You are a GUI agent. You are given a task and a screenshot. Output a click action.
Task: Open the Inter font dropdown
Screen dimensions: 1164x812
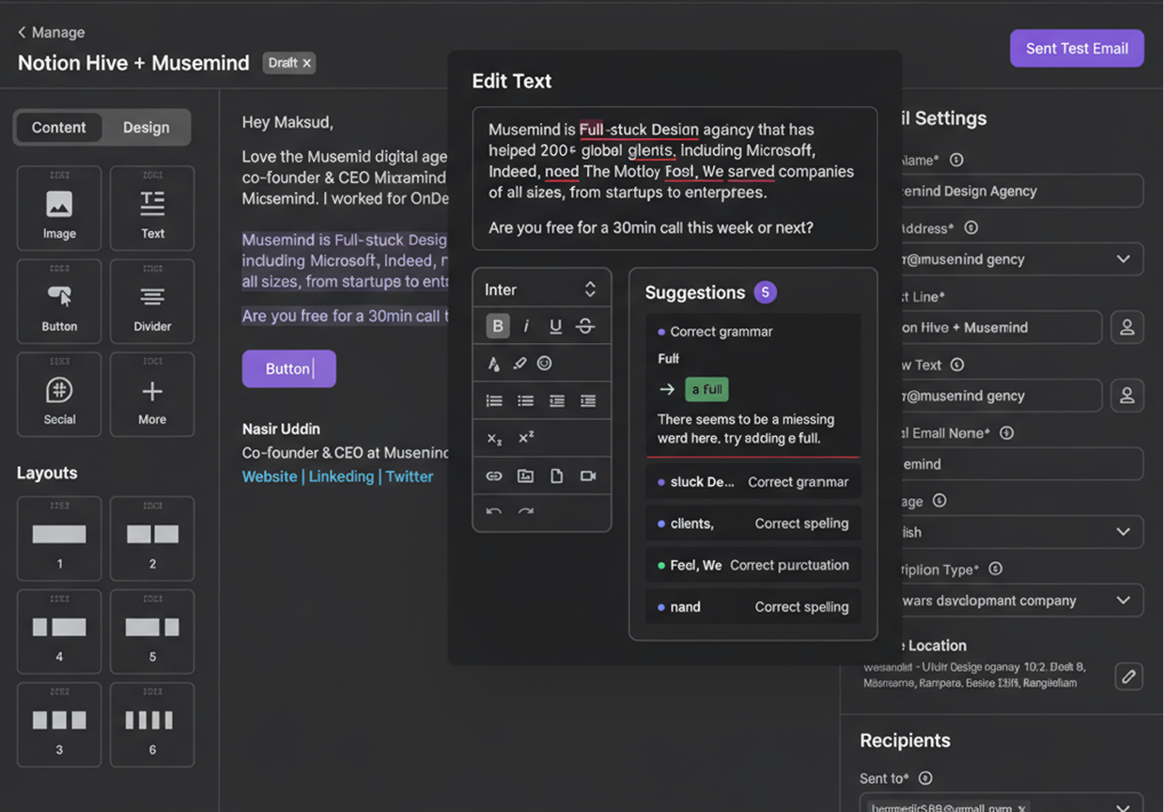(x=542, y=288)
